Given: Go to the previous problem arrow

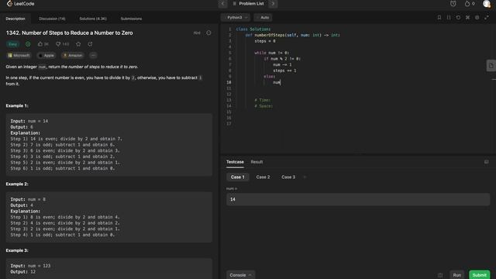Looking at the screenshot, I should click(x=222, y=4).
